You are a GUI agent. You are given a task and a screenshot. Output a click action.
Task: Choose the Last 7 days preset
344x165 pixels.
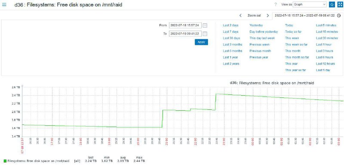point(230,31)
